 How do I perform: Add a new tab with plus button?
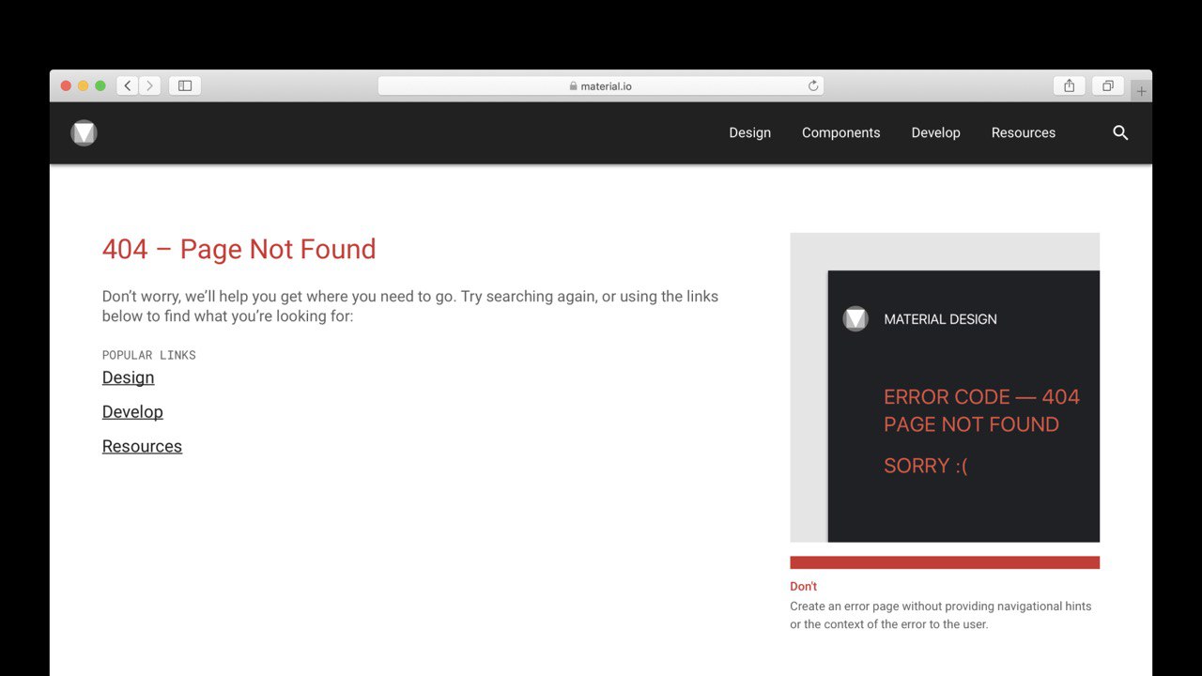tap(1141, 91)
